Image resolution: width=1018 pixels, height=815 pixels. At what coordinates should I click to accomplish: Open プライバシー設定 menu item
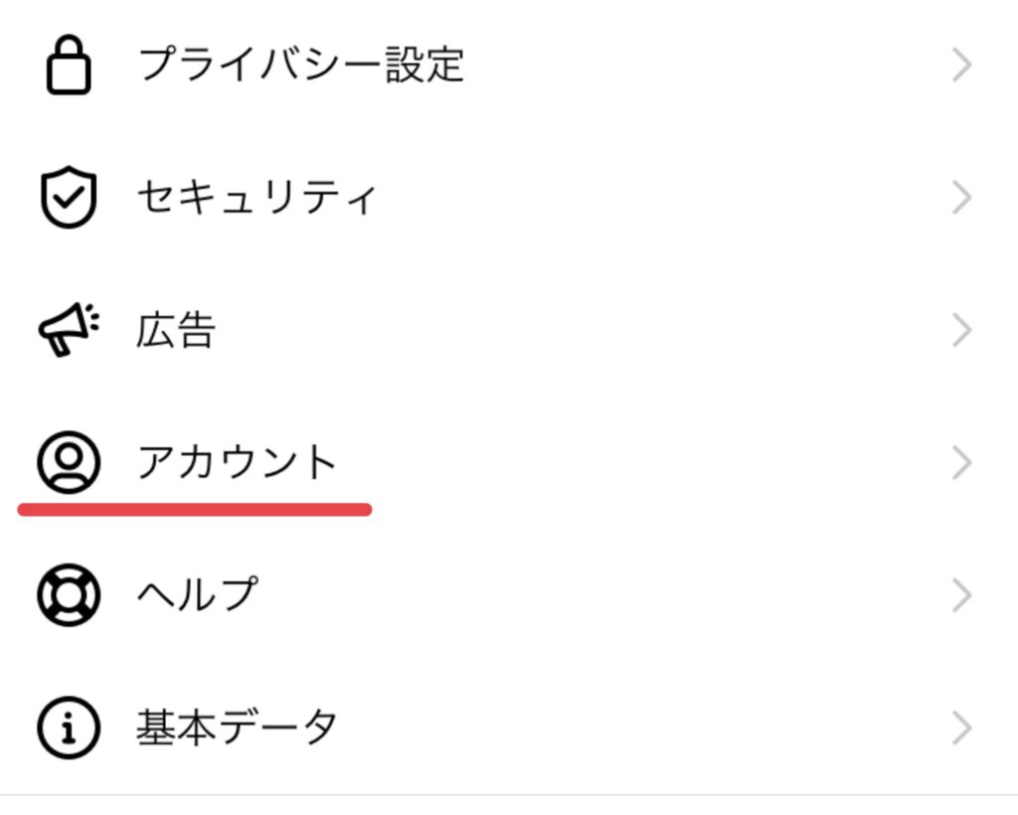point(300,66)
